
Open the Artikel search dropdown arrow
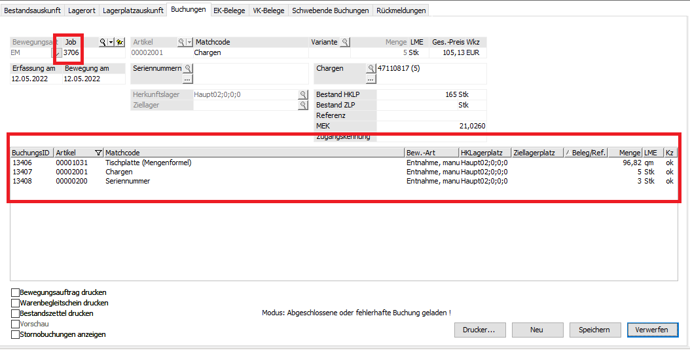point(190,42)
